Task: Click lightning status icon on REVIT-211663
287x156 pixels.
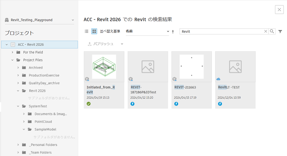Action: pyautogui.click(x=176, y=104)
